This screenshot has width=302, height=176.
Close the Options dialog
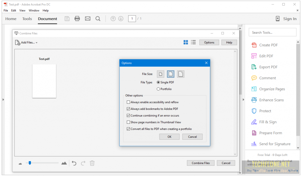(206, 63)
